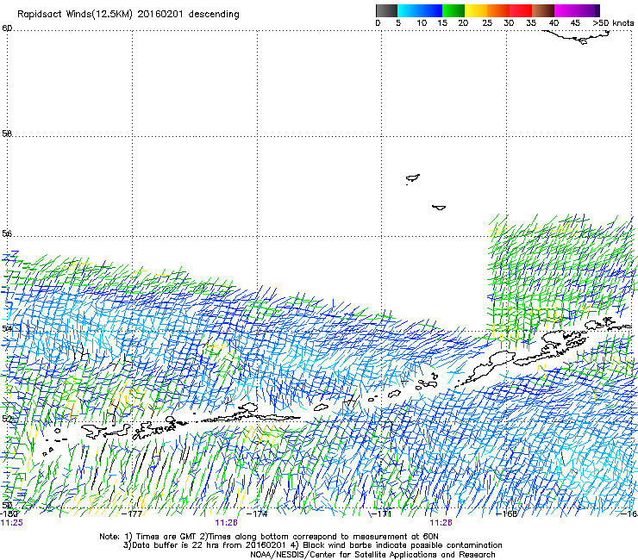Click the 'knots' unit label
This screenshot has width=638, height=560.
[x=622, y=23]
